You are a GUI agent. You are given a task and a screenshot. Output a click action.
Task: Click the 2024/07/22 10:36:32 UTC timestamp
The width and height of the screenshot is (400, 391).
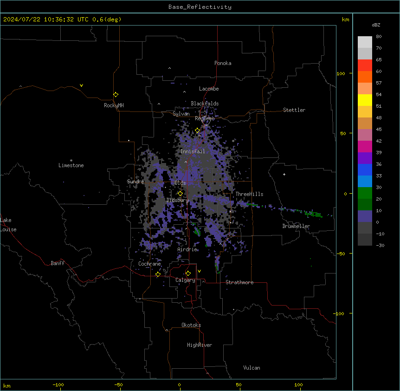(x=46, y=20)
